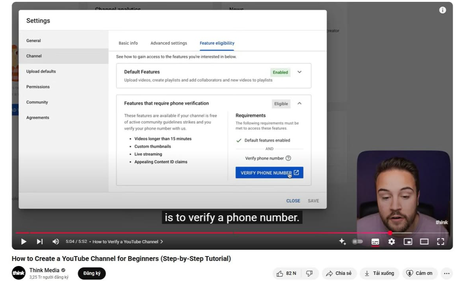Subscribe using the Đăng ký button
Image resolution: width=459 pixels, height=281 pixels.
(92, 273)
